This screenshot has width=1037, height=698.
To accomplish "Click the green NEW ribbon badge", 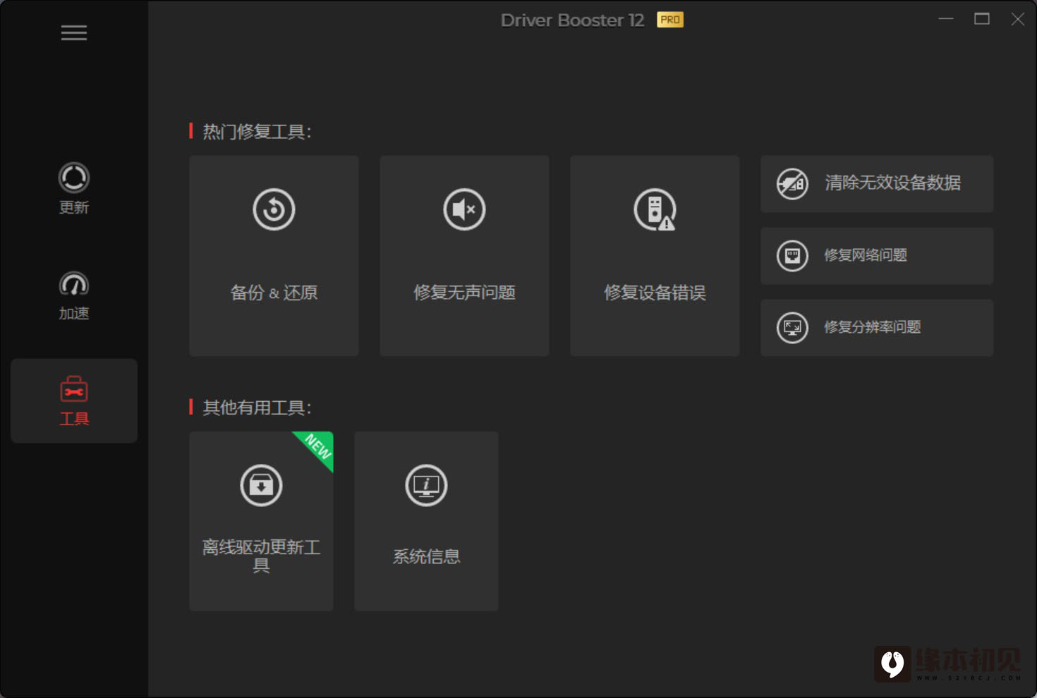I will coord(316,448).
